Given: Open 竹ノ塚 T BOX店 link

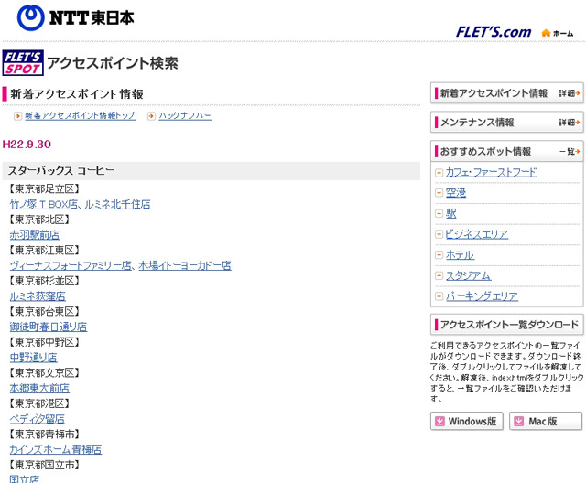Looking at the screenshot, I should 44,204.
